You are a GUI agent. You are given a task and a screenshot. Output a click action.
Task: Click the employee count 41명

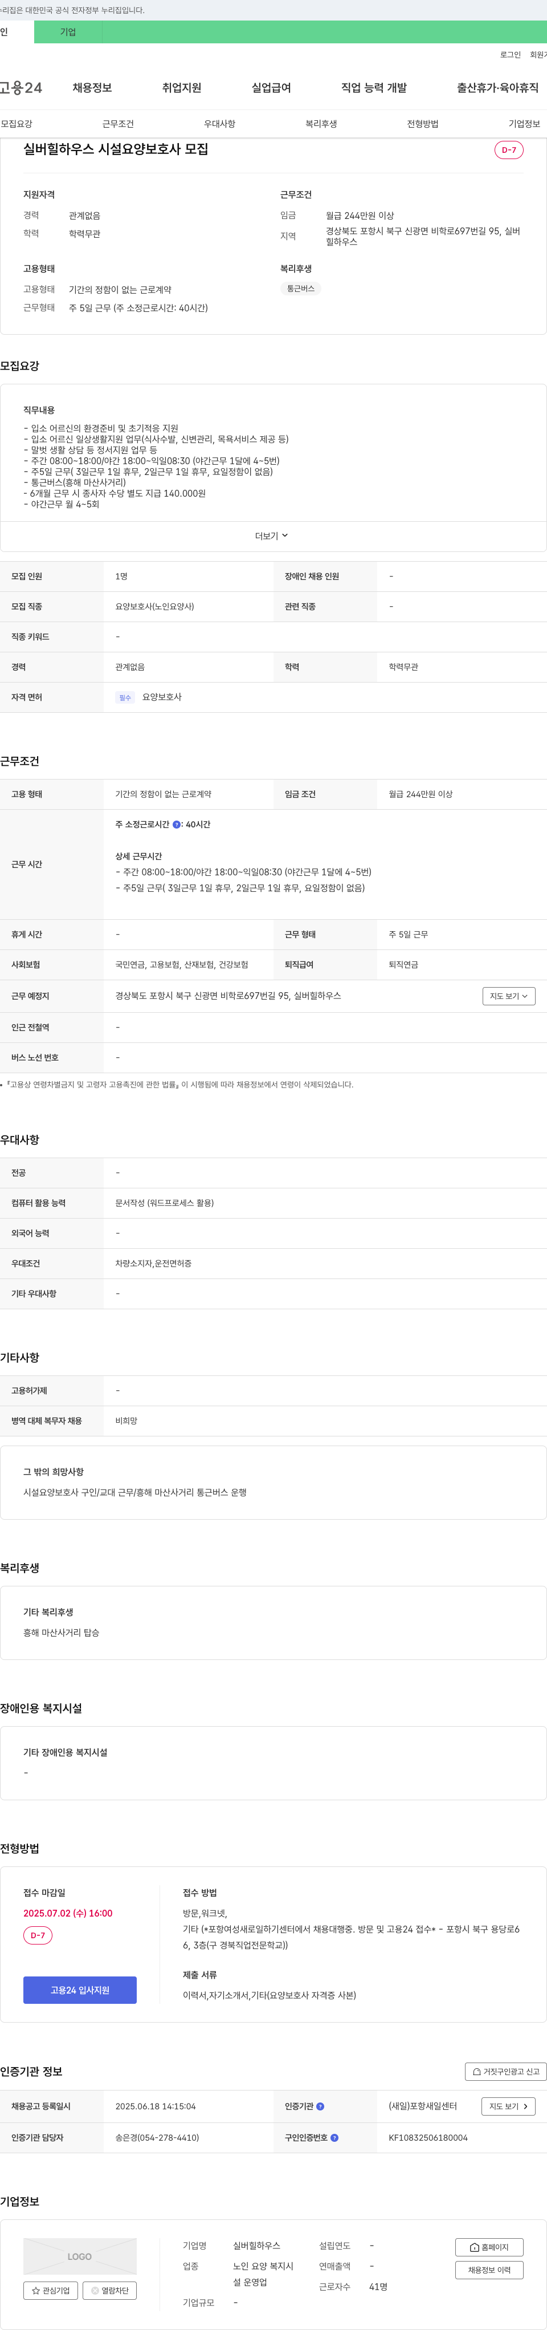point(378,2287)
